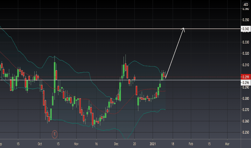
Task: Click the Nov label on time axis
Action: coord(76,144)
